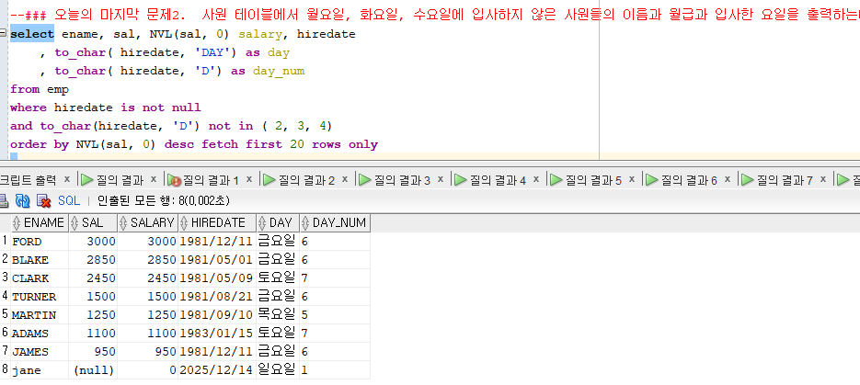
Task: Select the BLAKE name cell
Action: coord(40,260)
